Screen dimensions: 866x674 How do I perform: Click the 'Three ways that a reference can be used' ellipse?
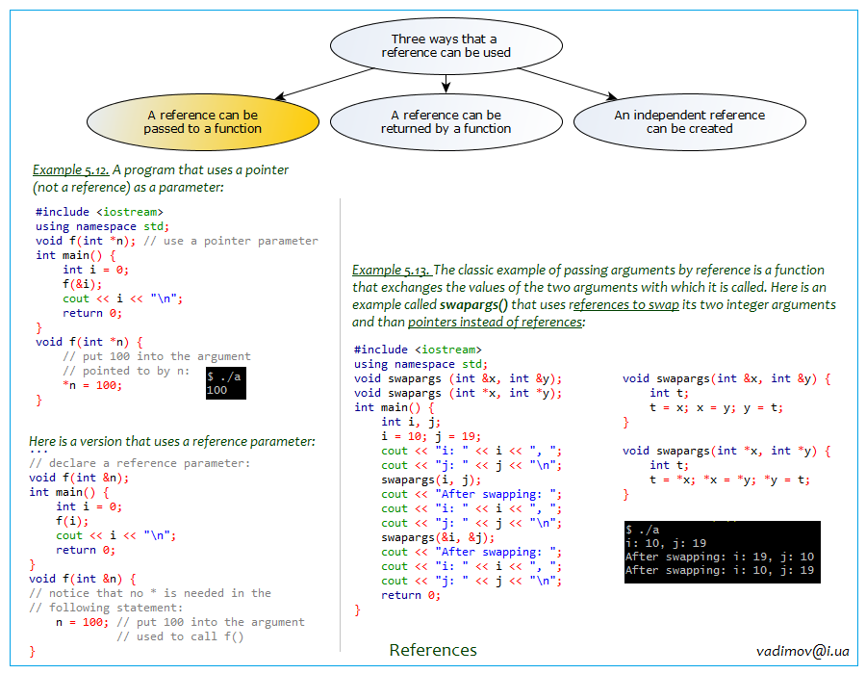point(446,46)
